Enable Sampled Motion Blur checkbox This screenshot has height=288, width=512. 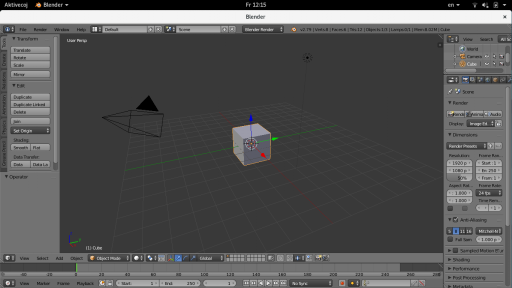[x=455, y=250]
